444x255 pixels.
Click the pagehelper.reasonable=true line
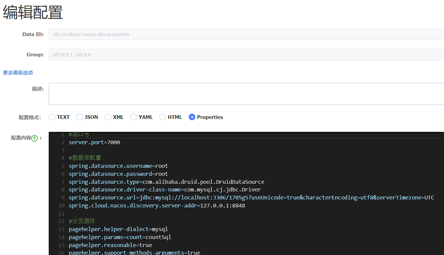[110, 245]
